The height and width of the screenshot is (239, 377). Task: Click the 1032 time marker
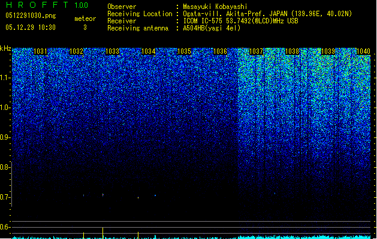coord(77,51)
